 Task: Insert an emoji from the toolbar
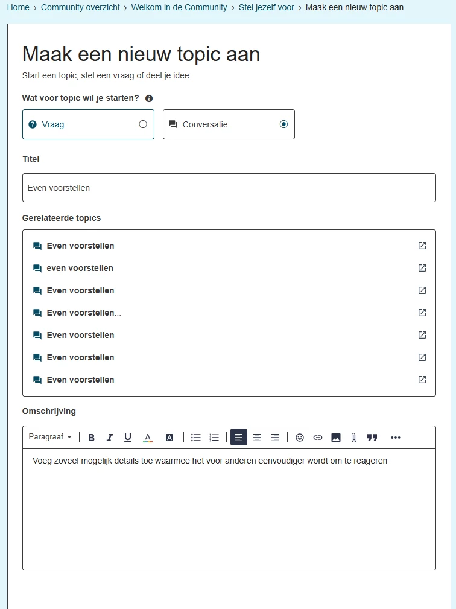pyautogui.click(x=300, y=438)
